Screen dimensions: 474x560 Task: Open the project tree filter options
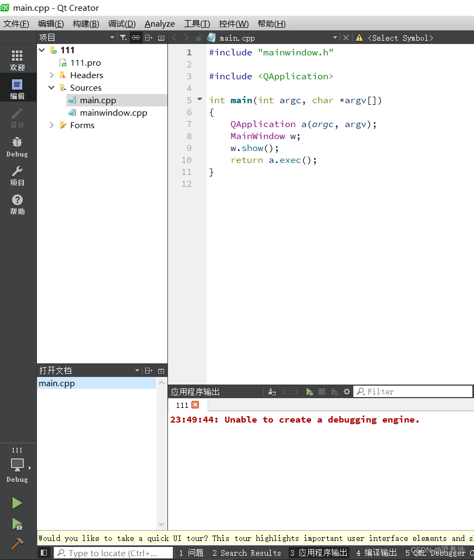[123, 37]
